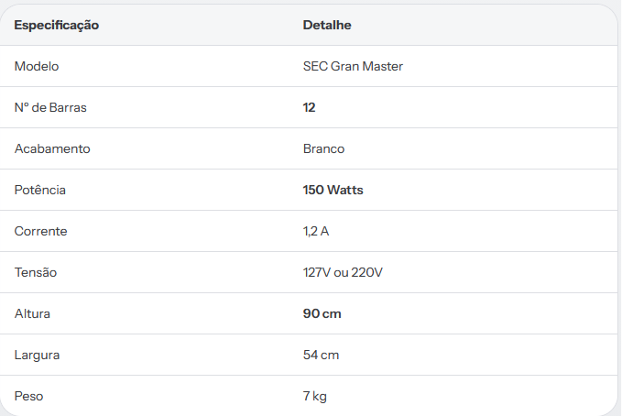Select the Modelo row label
This screenshot has width=622, height=416.
37,66
